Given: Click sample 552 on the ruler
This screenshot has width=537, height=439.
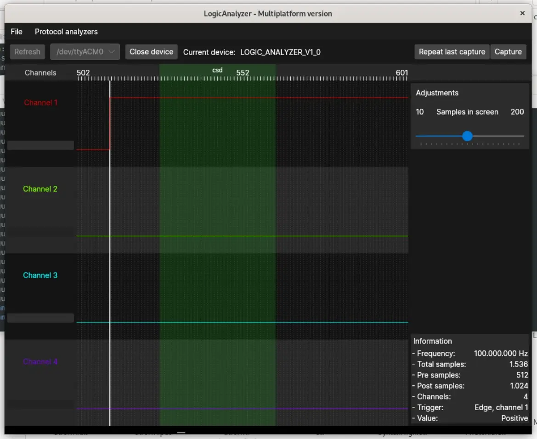Looking at the screenshot, I should coord(243,73).
